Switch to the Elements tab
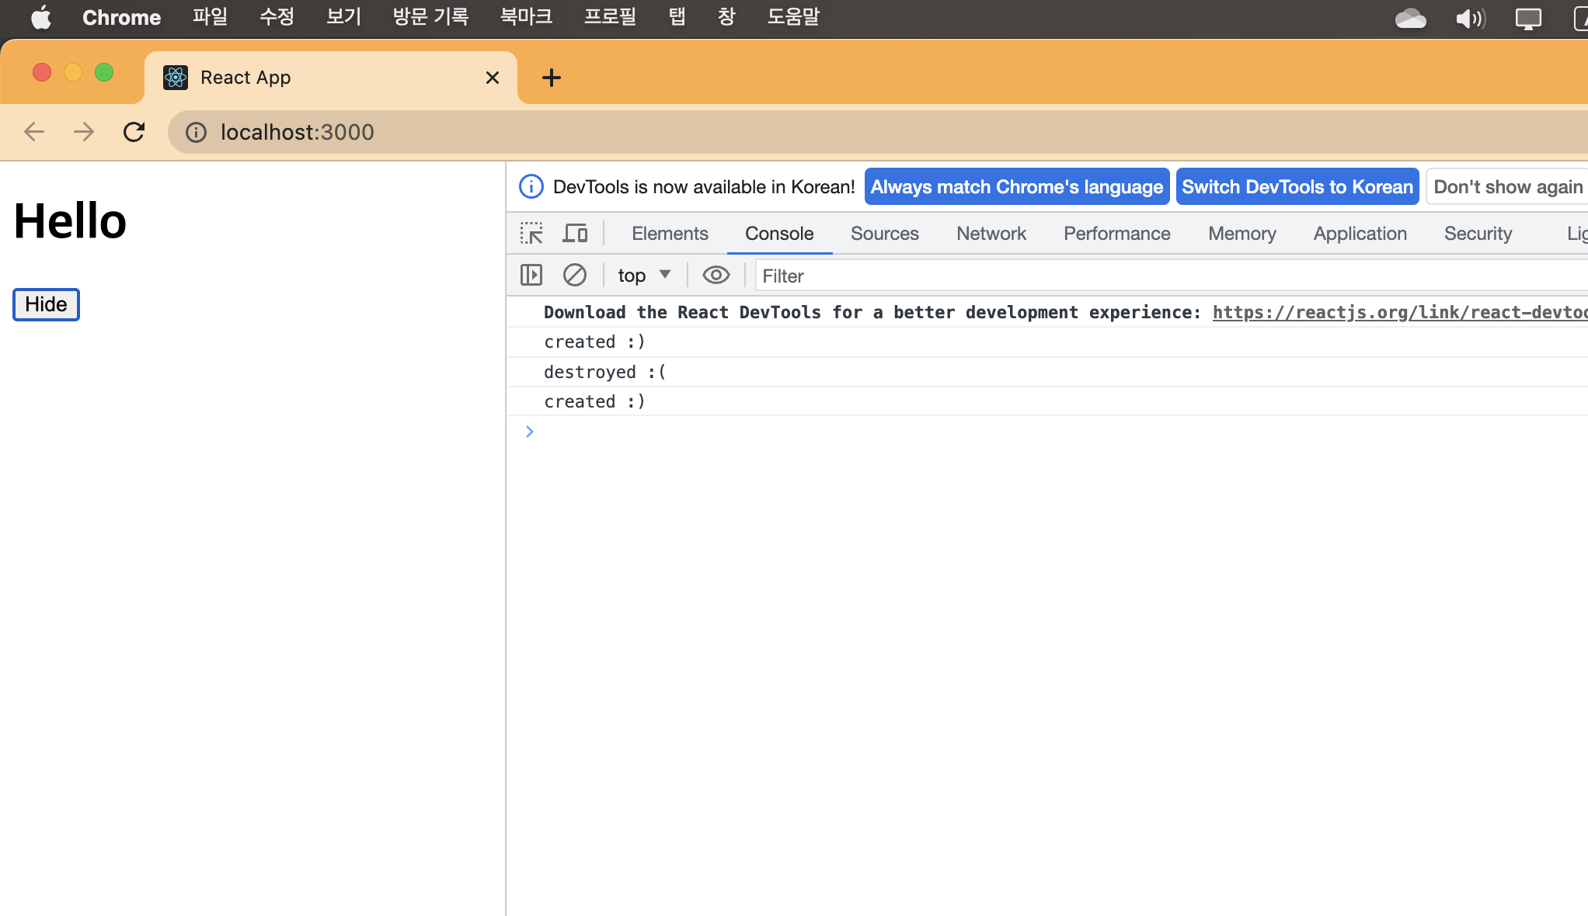This screenshot has height=916, width=1588. click(x=670, y=234)
